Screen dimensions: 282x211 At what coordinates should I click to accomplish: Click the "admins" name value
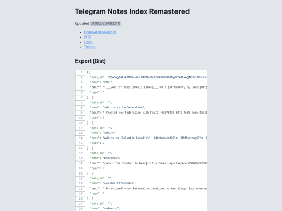(x=109, y=133)
